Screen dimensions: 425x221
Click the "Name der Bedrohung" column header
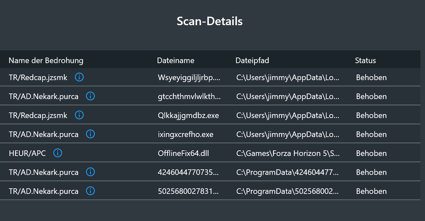click(46, 60)
